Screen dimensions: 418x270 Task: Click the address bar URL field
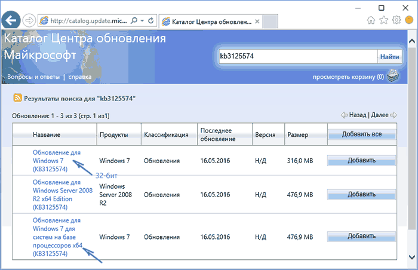pyautogui.click(x=89, y=21)
